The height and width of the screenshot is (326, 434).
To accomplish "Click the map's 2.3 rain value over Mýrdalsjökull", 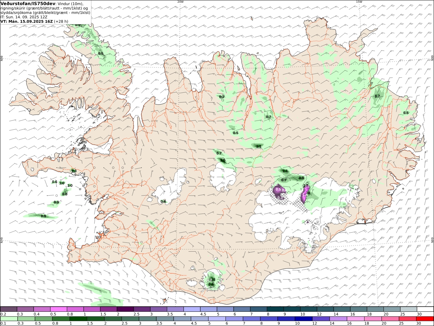I will point(213,280).
